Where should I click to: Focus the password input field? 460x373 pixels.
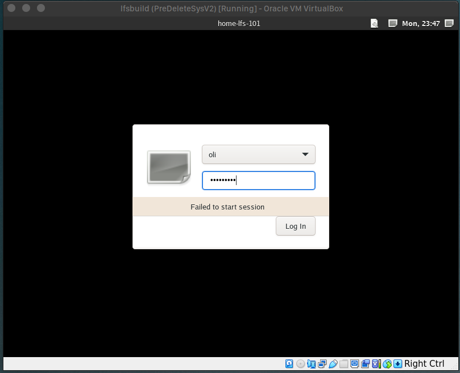(x=259, y=181)
